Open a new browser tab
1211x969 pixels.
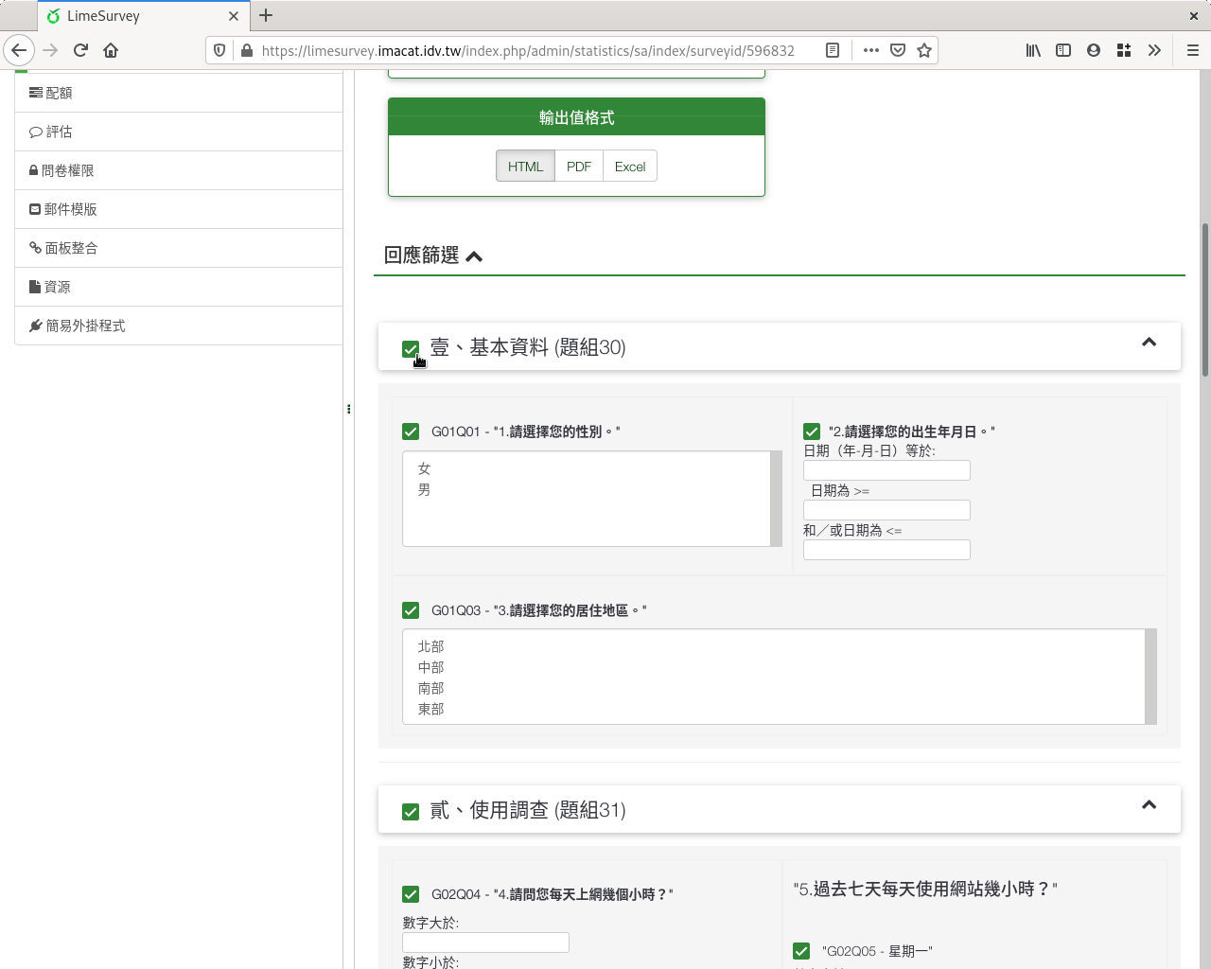click(266, 15)
